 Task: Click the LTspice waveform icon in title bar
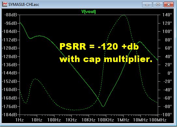tap(5, 4)
